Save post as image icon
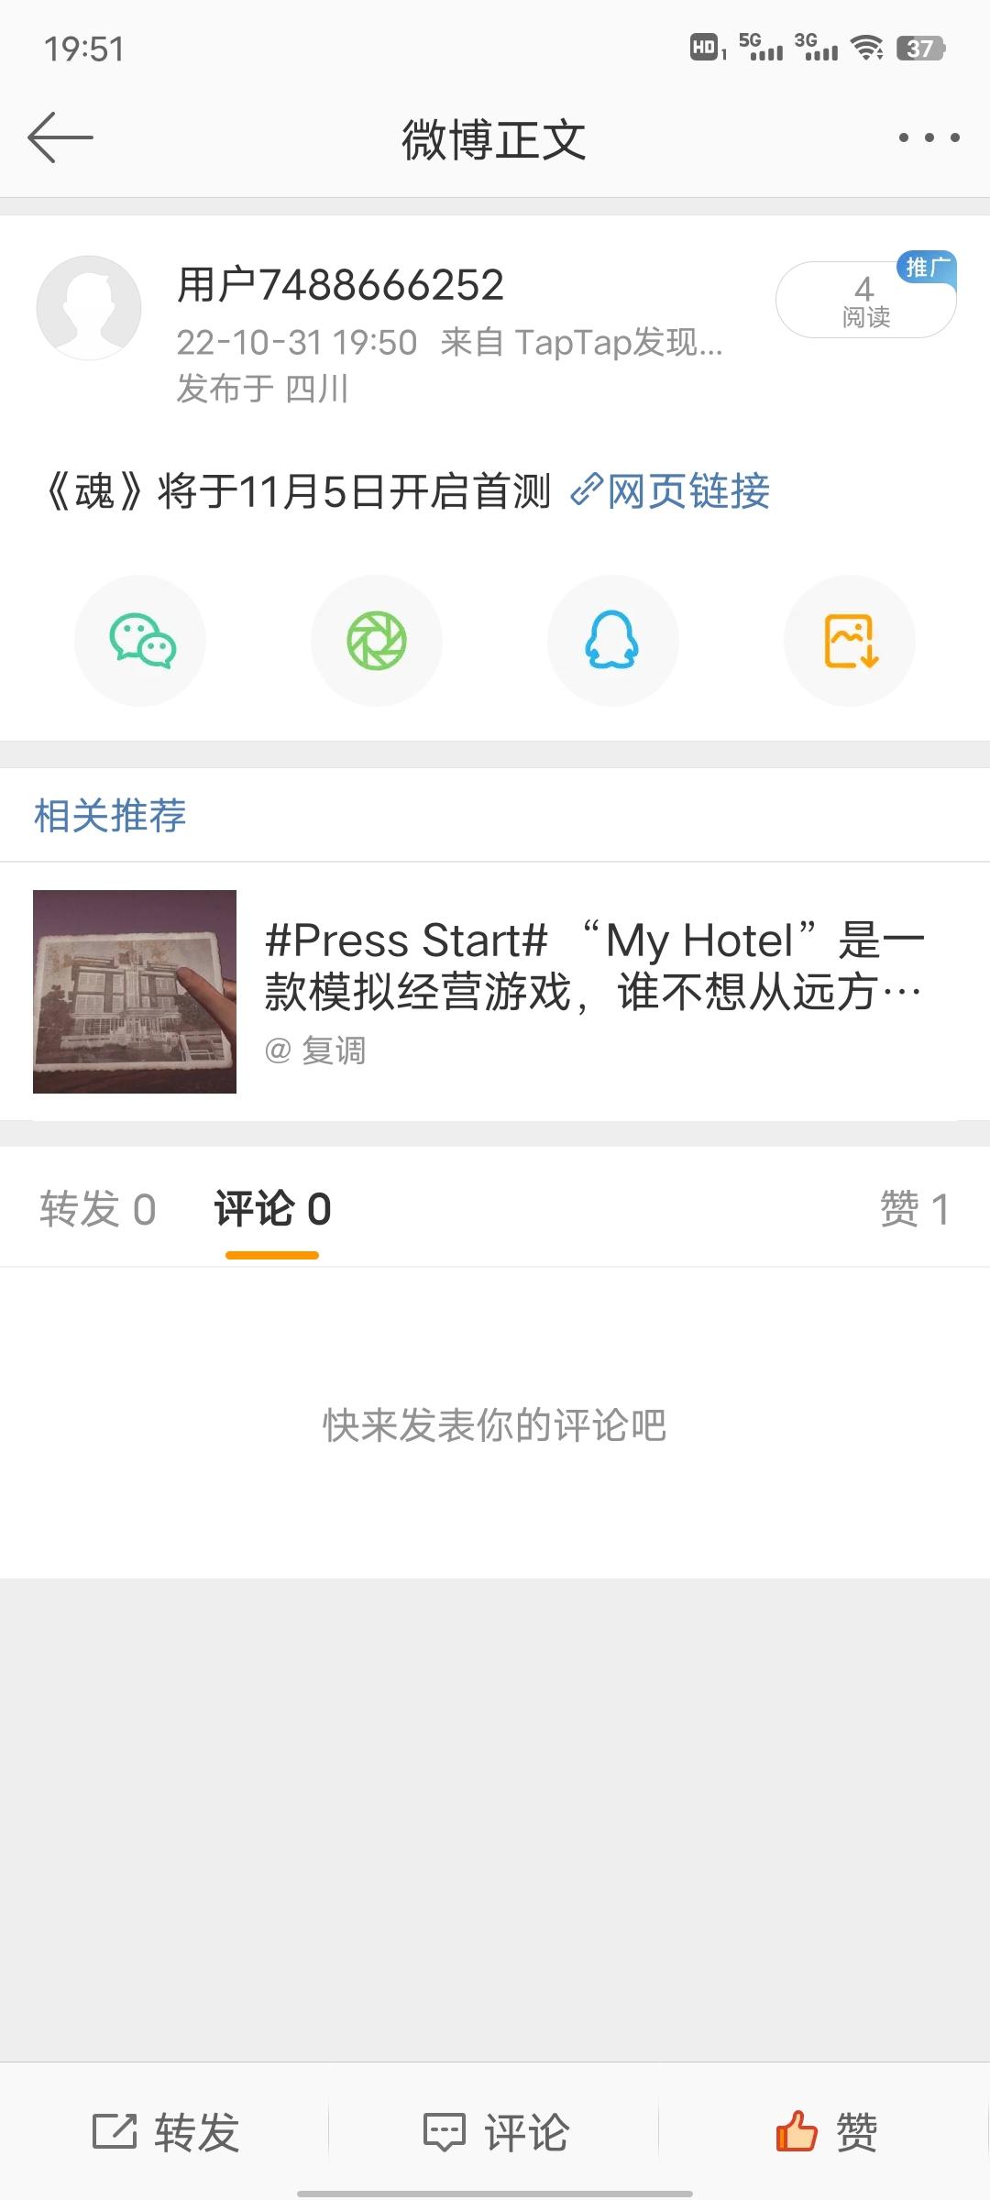Image resolution: width=990 pixels, height=2200 pixels. coord(850,641)
